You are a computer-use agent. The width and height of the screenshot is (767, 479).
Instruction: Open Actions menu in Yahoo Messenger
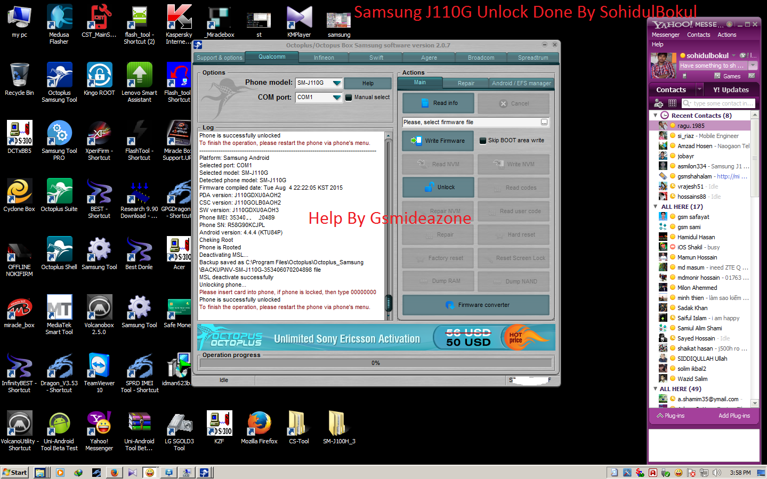tap(726, 35)
